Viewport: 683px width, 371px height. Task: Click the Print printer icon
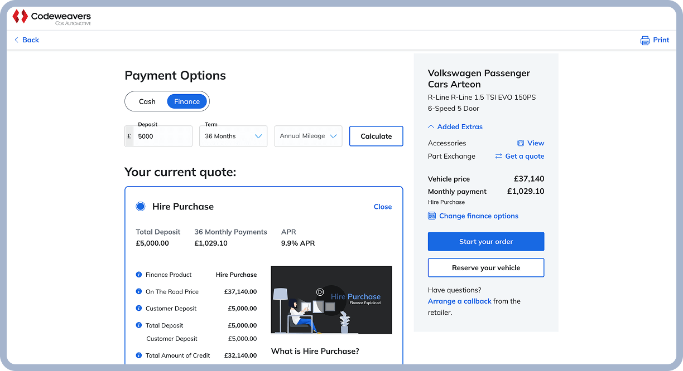[645, 40]
